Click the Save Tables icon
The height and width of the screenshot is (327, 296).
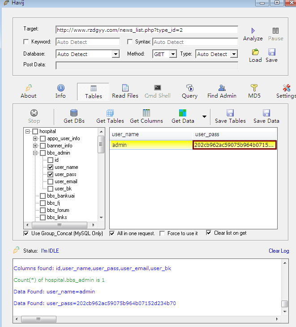230,113
